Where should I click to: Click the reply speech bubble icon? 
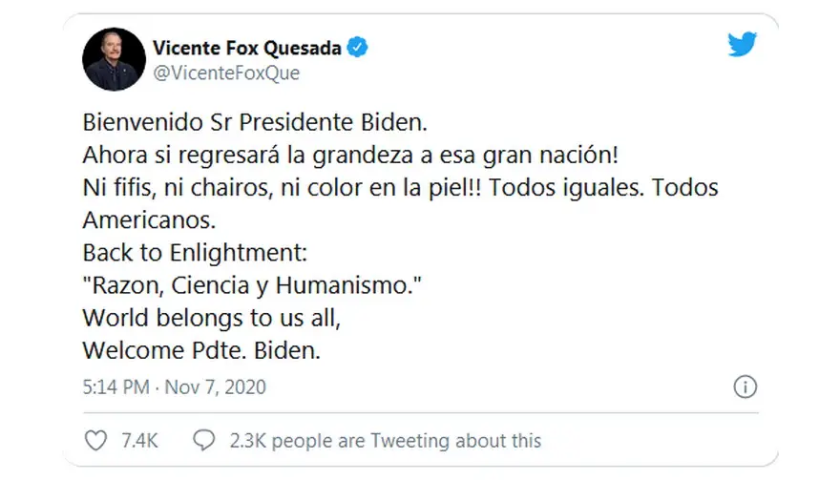point(203,440)
